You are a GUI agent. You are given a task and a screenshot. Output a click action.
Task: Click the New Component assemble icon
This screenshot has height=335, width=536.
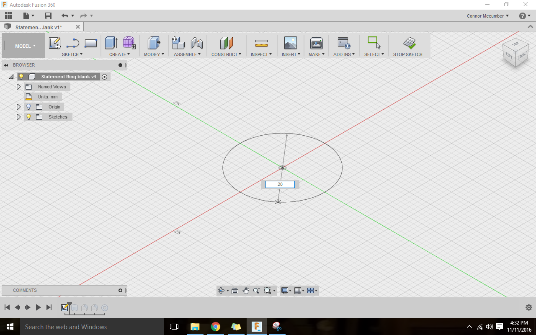pos(178,43)
